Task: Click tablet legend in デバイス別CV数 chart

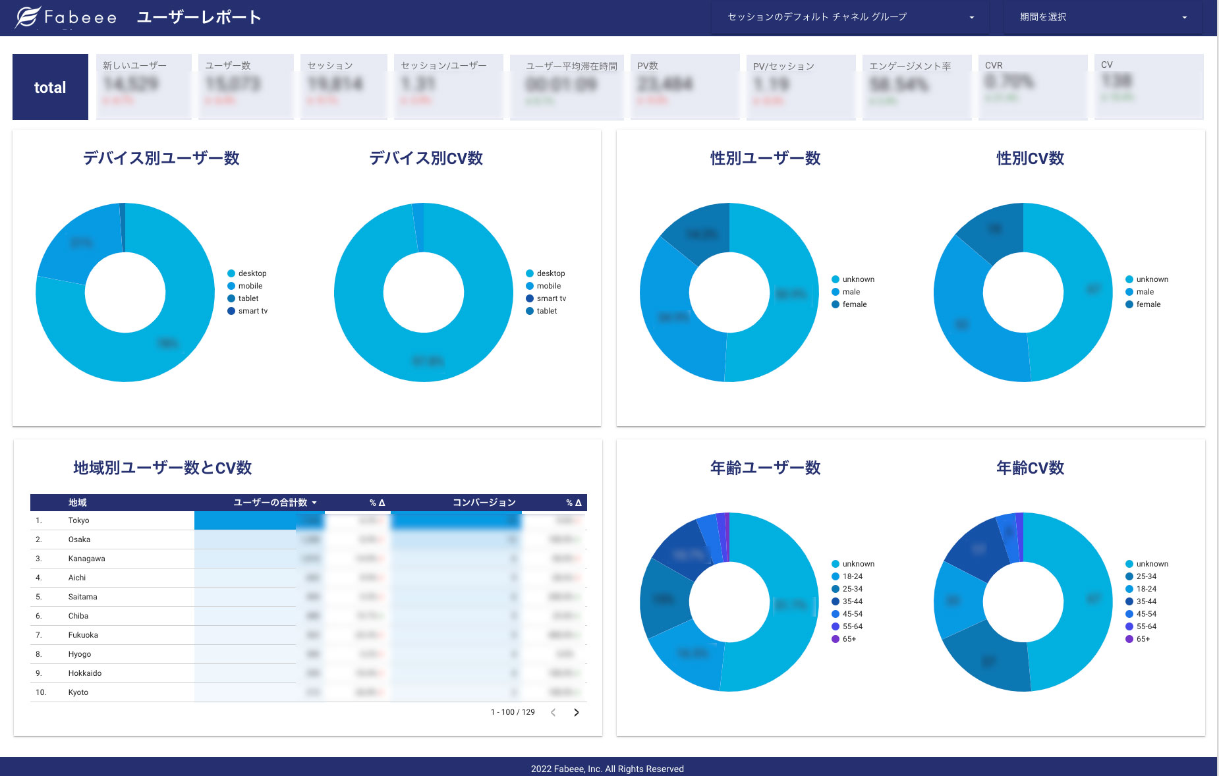Action: click(x=542, y=311)
